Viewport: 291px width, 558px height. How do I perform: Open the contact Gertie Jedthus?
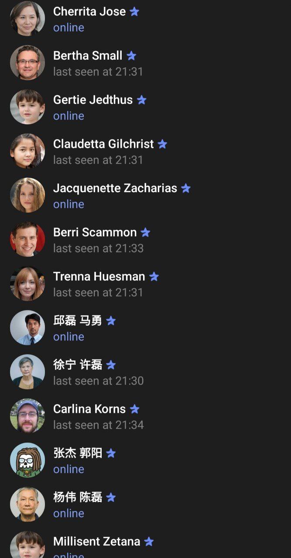(145, 107)
